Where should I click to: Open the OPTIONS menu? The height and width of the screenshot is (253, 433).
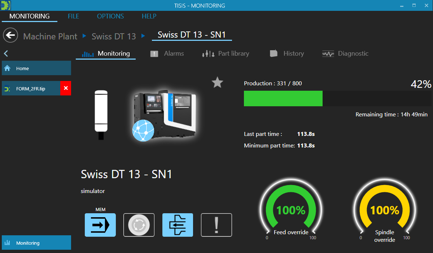click(x=110, y=16)
